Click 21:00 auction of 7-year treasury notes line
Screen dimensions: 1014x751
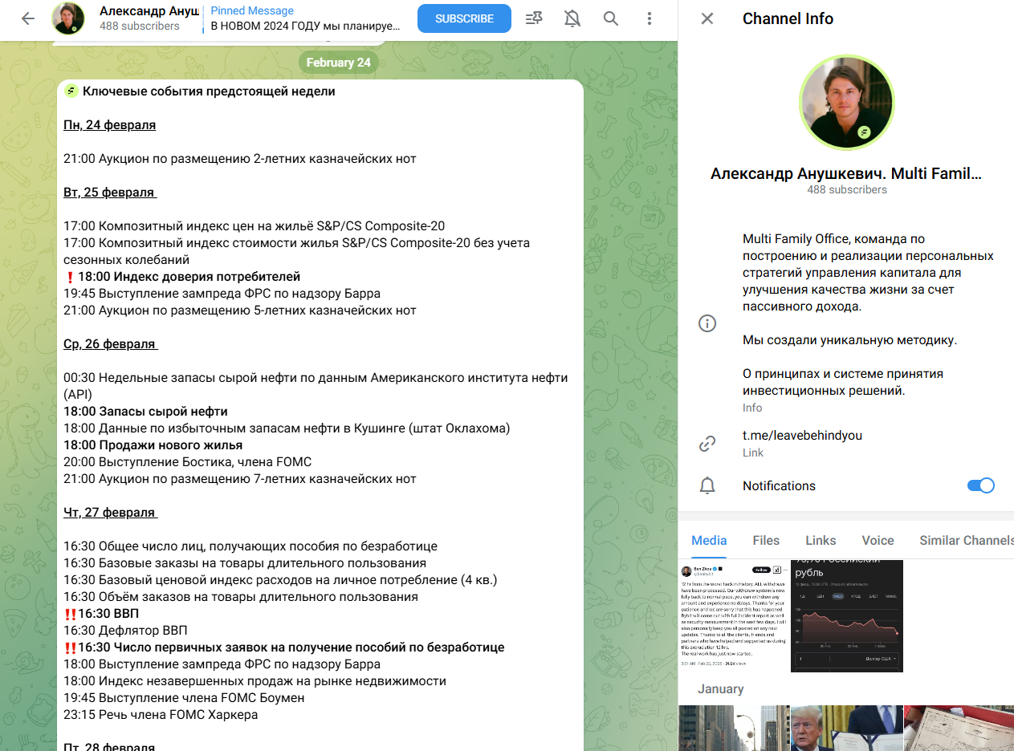pos(240,479)
